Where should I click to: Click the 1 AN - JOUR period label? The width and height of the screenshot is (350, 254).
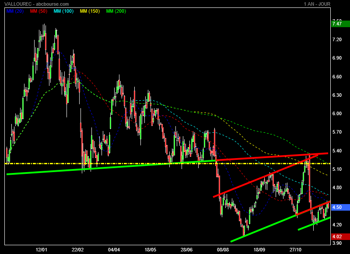(317, 4)
